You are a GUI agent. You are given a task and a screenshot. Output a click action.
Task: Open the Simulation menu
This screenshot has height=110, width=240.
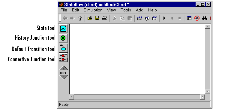click(93, 10)
